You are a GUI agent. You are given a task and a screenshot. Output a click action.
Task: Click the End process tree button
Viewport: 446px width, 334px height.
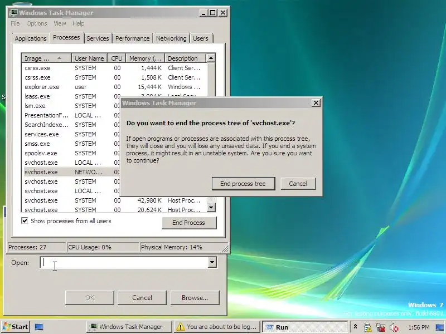tap(243, 184)
